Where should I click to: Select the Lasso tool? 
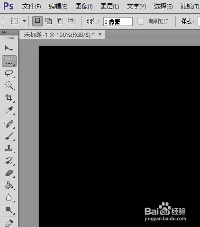[9, 73]
